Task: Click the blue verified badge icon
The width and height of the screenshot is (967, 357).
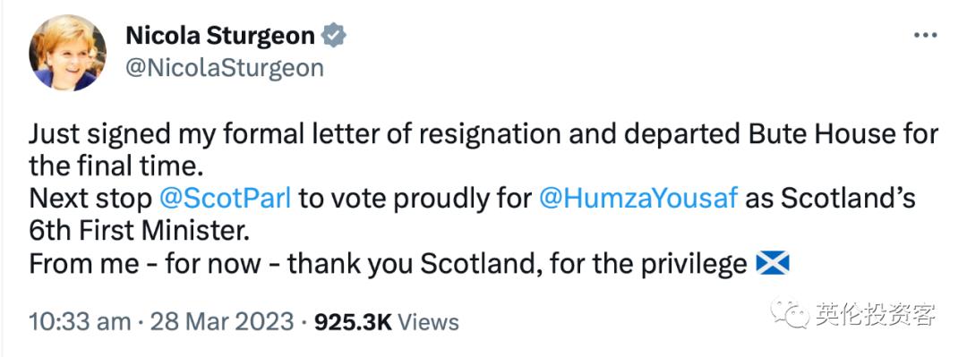Action: [x=335, y=36]
